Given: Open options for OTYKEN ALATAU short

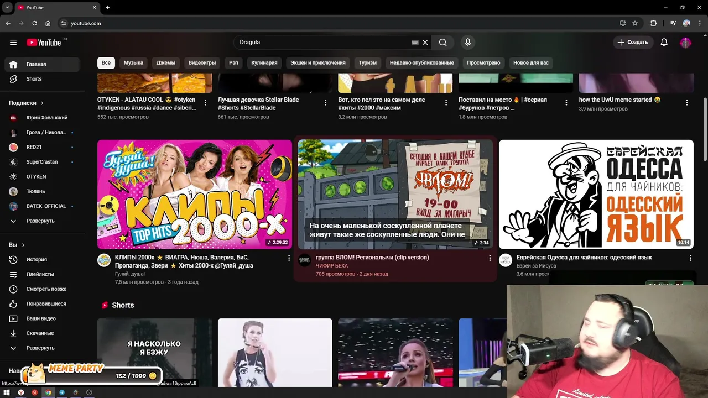Looking at the screenshot, I should 206,103.
